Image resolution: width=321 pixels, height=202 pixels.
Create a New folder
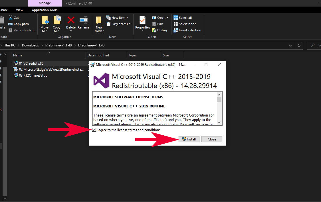[99, 24]
